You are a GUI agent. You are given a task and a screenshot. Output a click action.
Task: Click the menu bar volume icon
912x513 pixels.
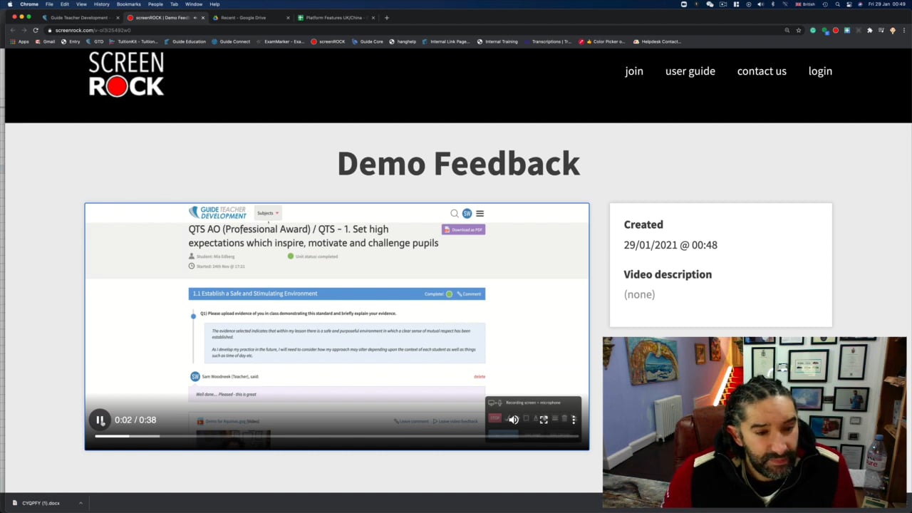coord(760,4)
